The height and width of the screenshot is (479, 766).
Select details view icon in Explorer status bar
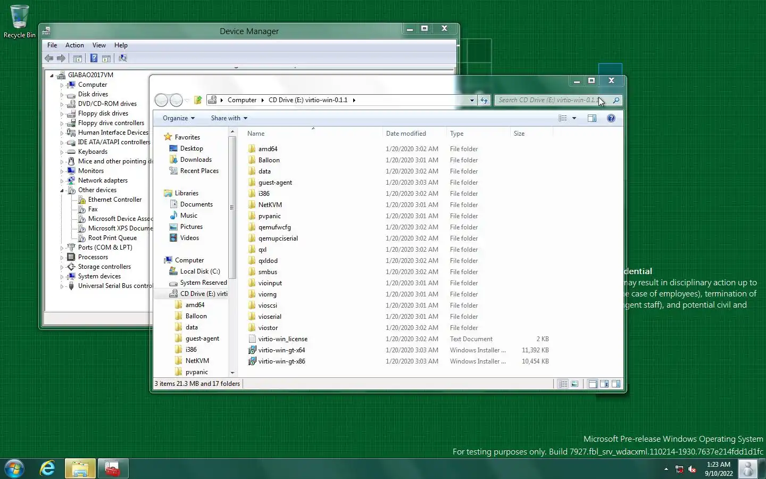click(x=563, y=384)
